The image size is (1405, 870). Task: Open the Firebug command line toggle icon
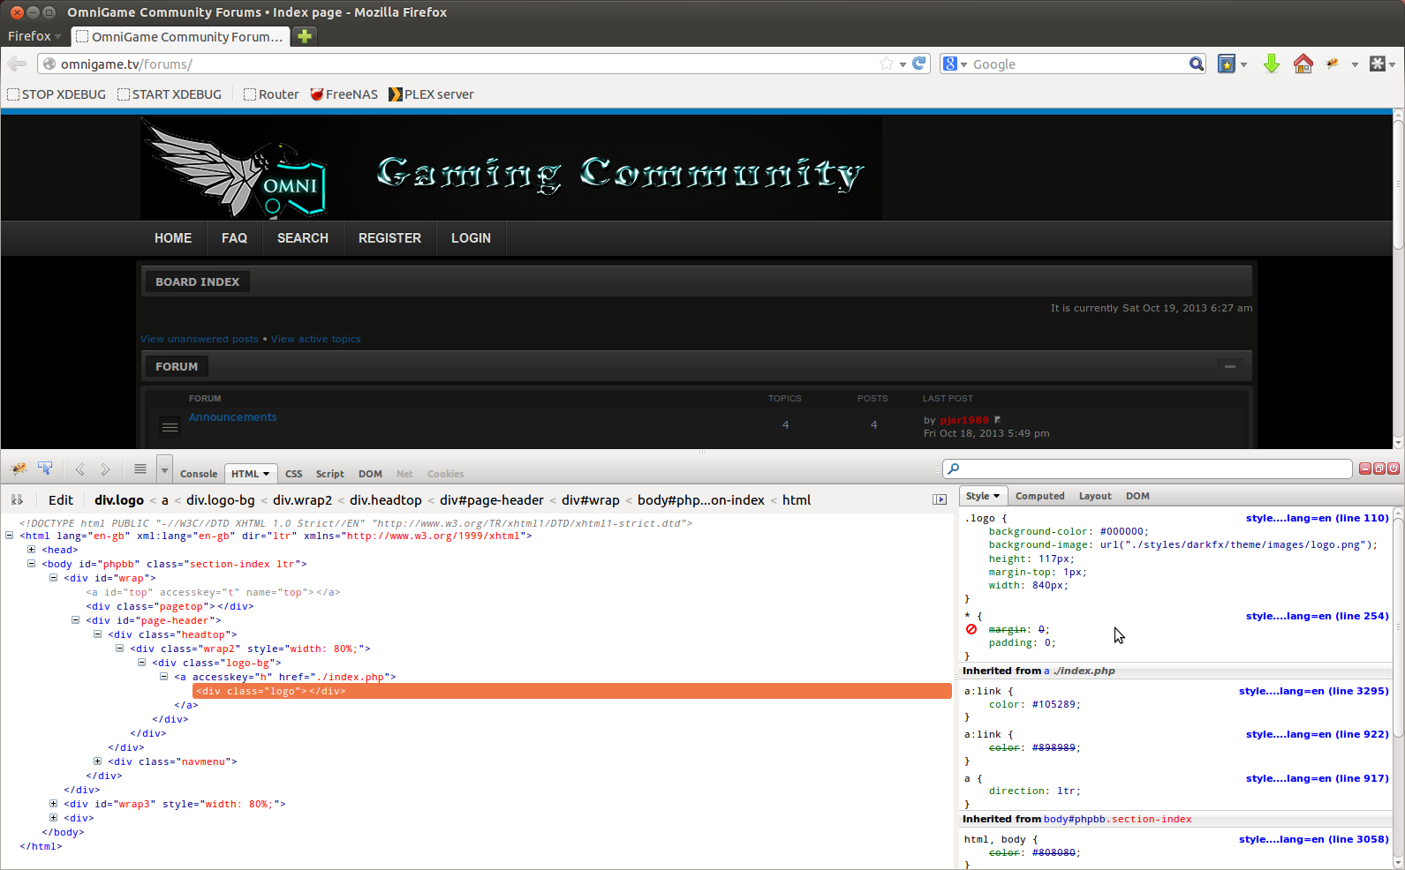[x=140, y=469]
